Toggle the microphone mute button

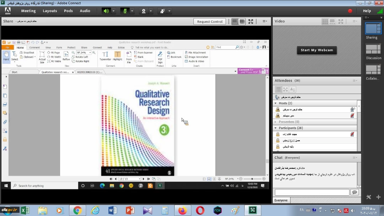tap(125, 11)
